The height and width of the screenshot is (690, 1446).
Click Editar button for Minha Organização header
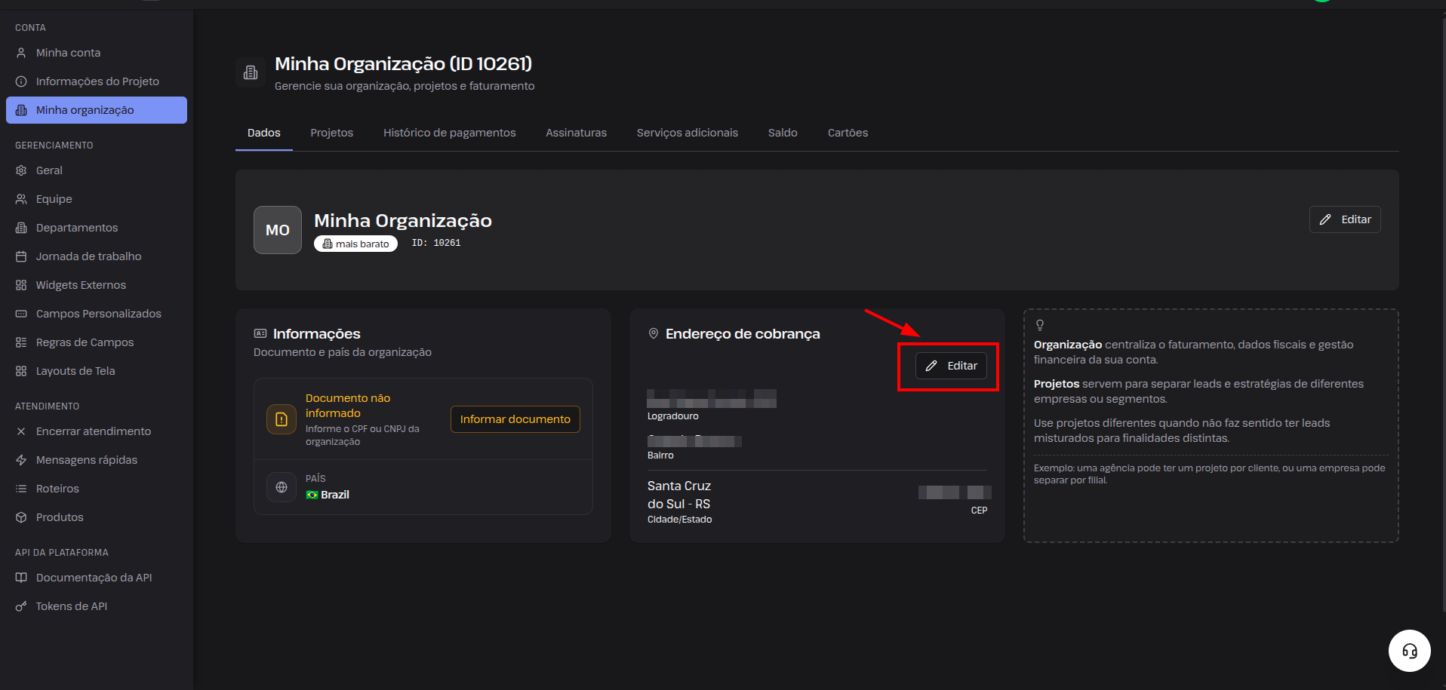coord(1345,219)
